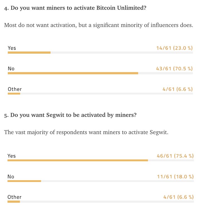Click the No progress bar for Bitcoin Unlimited
This screenshot has width=199, height=212.
[100, 73]
